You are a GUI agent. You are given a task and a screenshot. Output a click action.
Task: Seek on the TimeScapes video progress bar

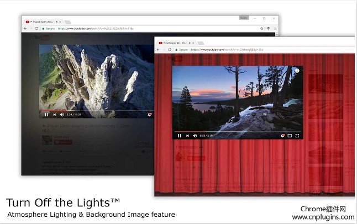coord(238,131)
